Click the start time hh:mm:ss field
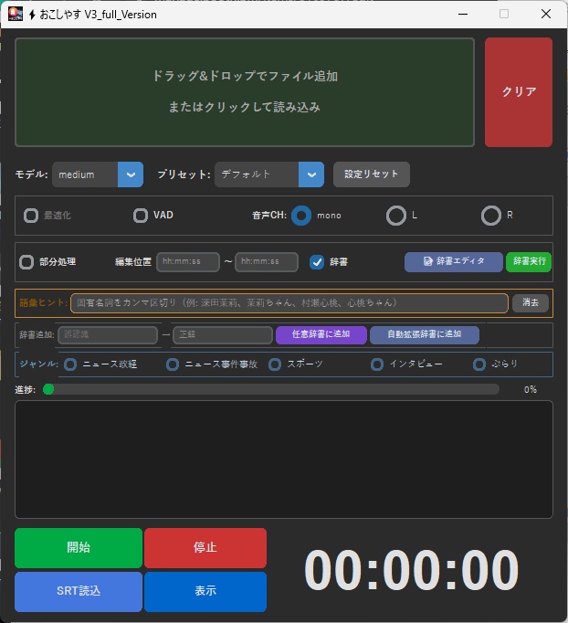568x623 pixels. click(188, 262)
